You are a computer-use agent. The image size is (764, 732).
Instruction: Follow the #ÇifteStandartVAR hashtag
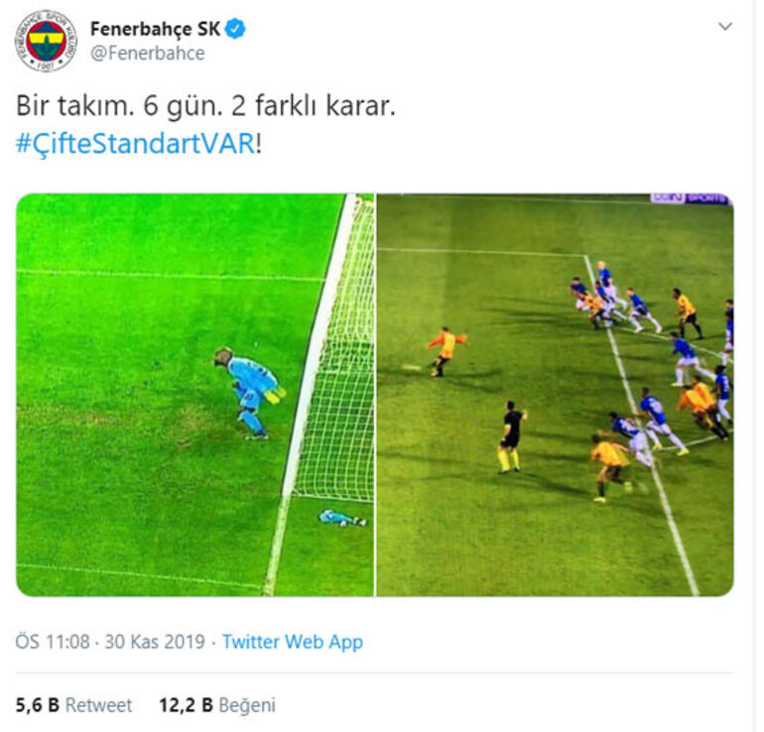pos(136,144)
